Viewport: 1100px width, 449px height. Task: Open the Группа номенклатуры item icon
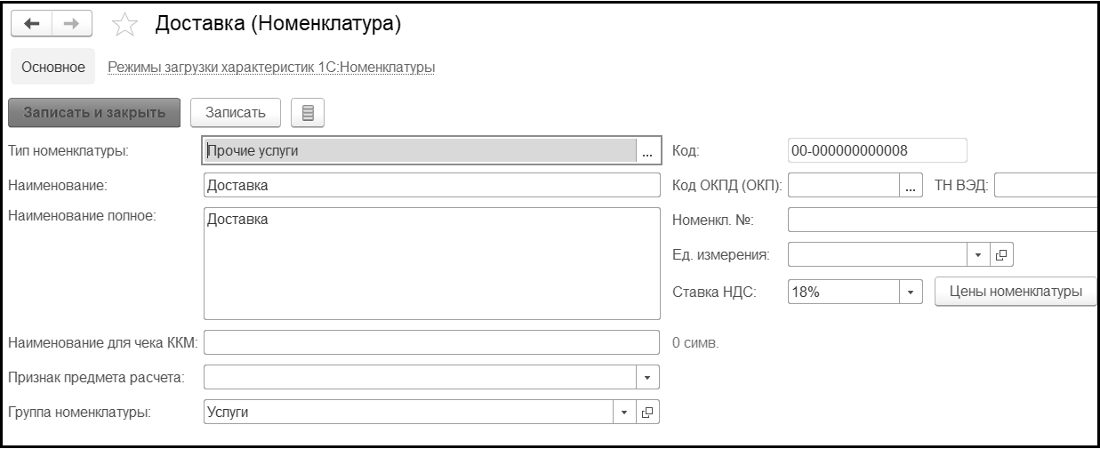click(x=648, y=412)
